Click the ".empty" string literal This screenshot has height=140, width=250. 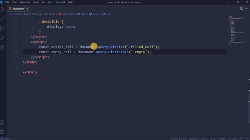(139, 52)
